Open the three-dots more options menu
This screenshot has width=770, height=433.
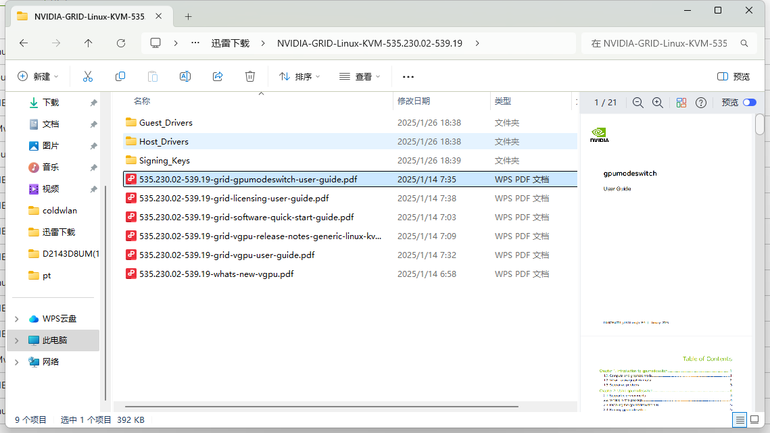pyautogui.click(x=408, y=77)
